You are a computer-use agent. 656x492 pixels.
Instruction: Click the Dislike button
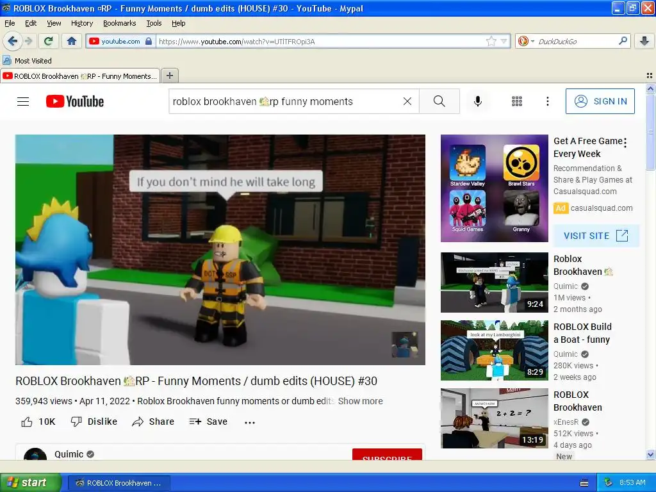[94, 422]
